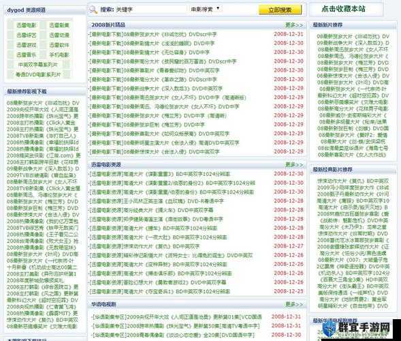Open 08最新大片《007: 大破量子危 entry
Screen dimensions: 401x341
tap(353, 260)
